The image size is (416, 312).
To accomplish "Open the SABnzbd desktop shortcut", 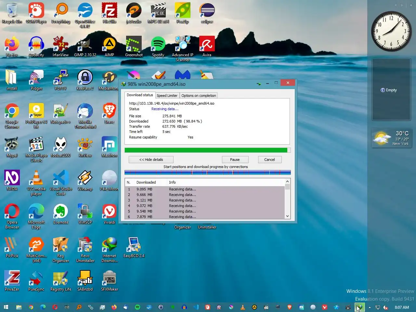I will (x=85, y=281).
